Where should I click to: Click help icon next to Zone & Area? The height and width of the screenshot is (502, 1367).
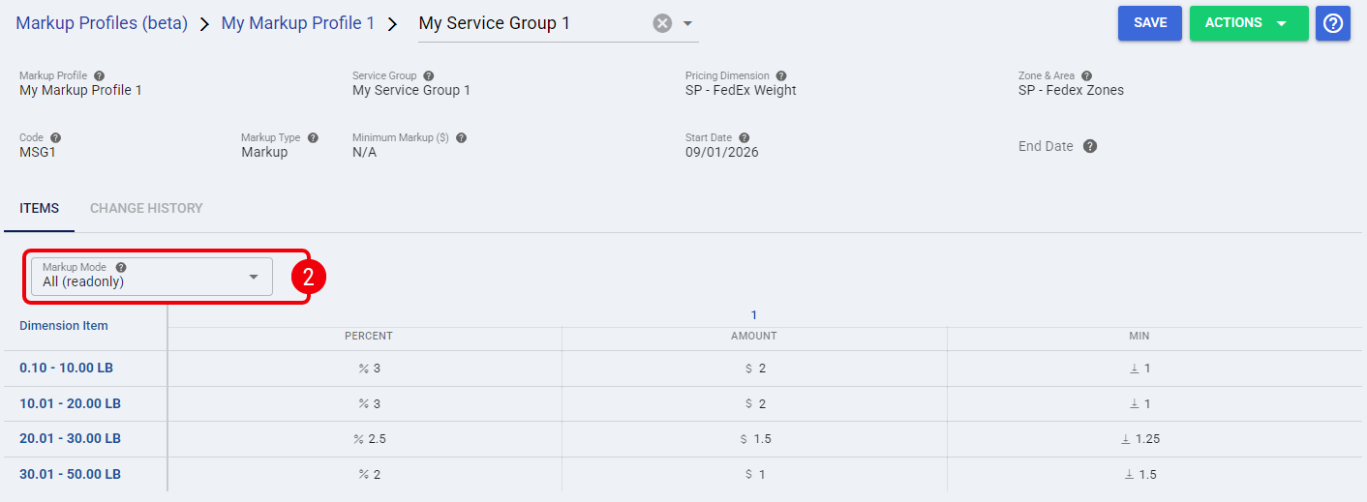point(1087,75)
